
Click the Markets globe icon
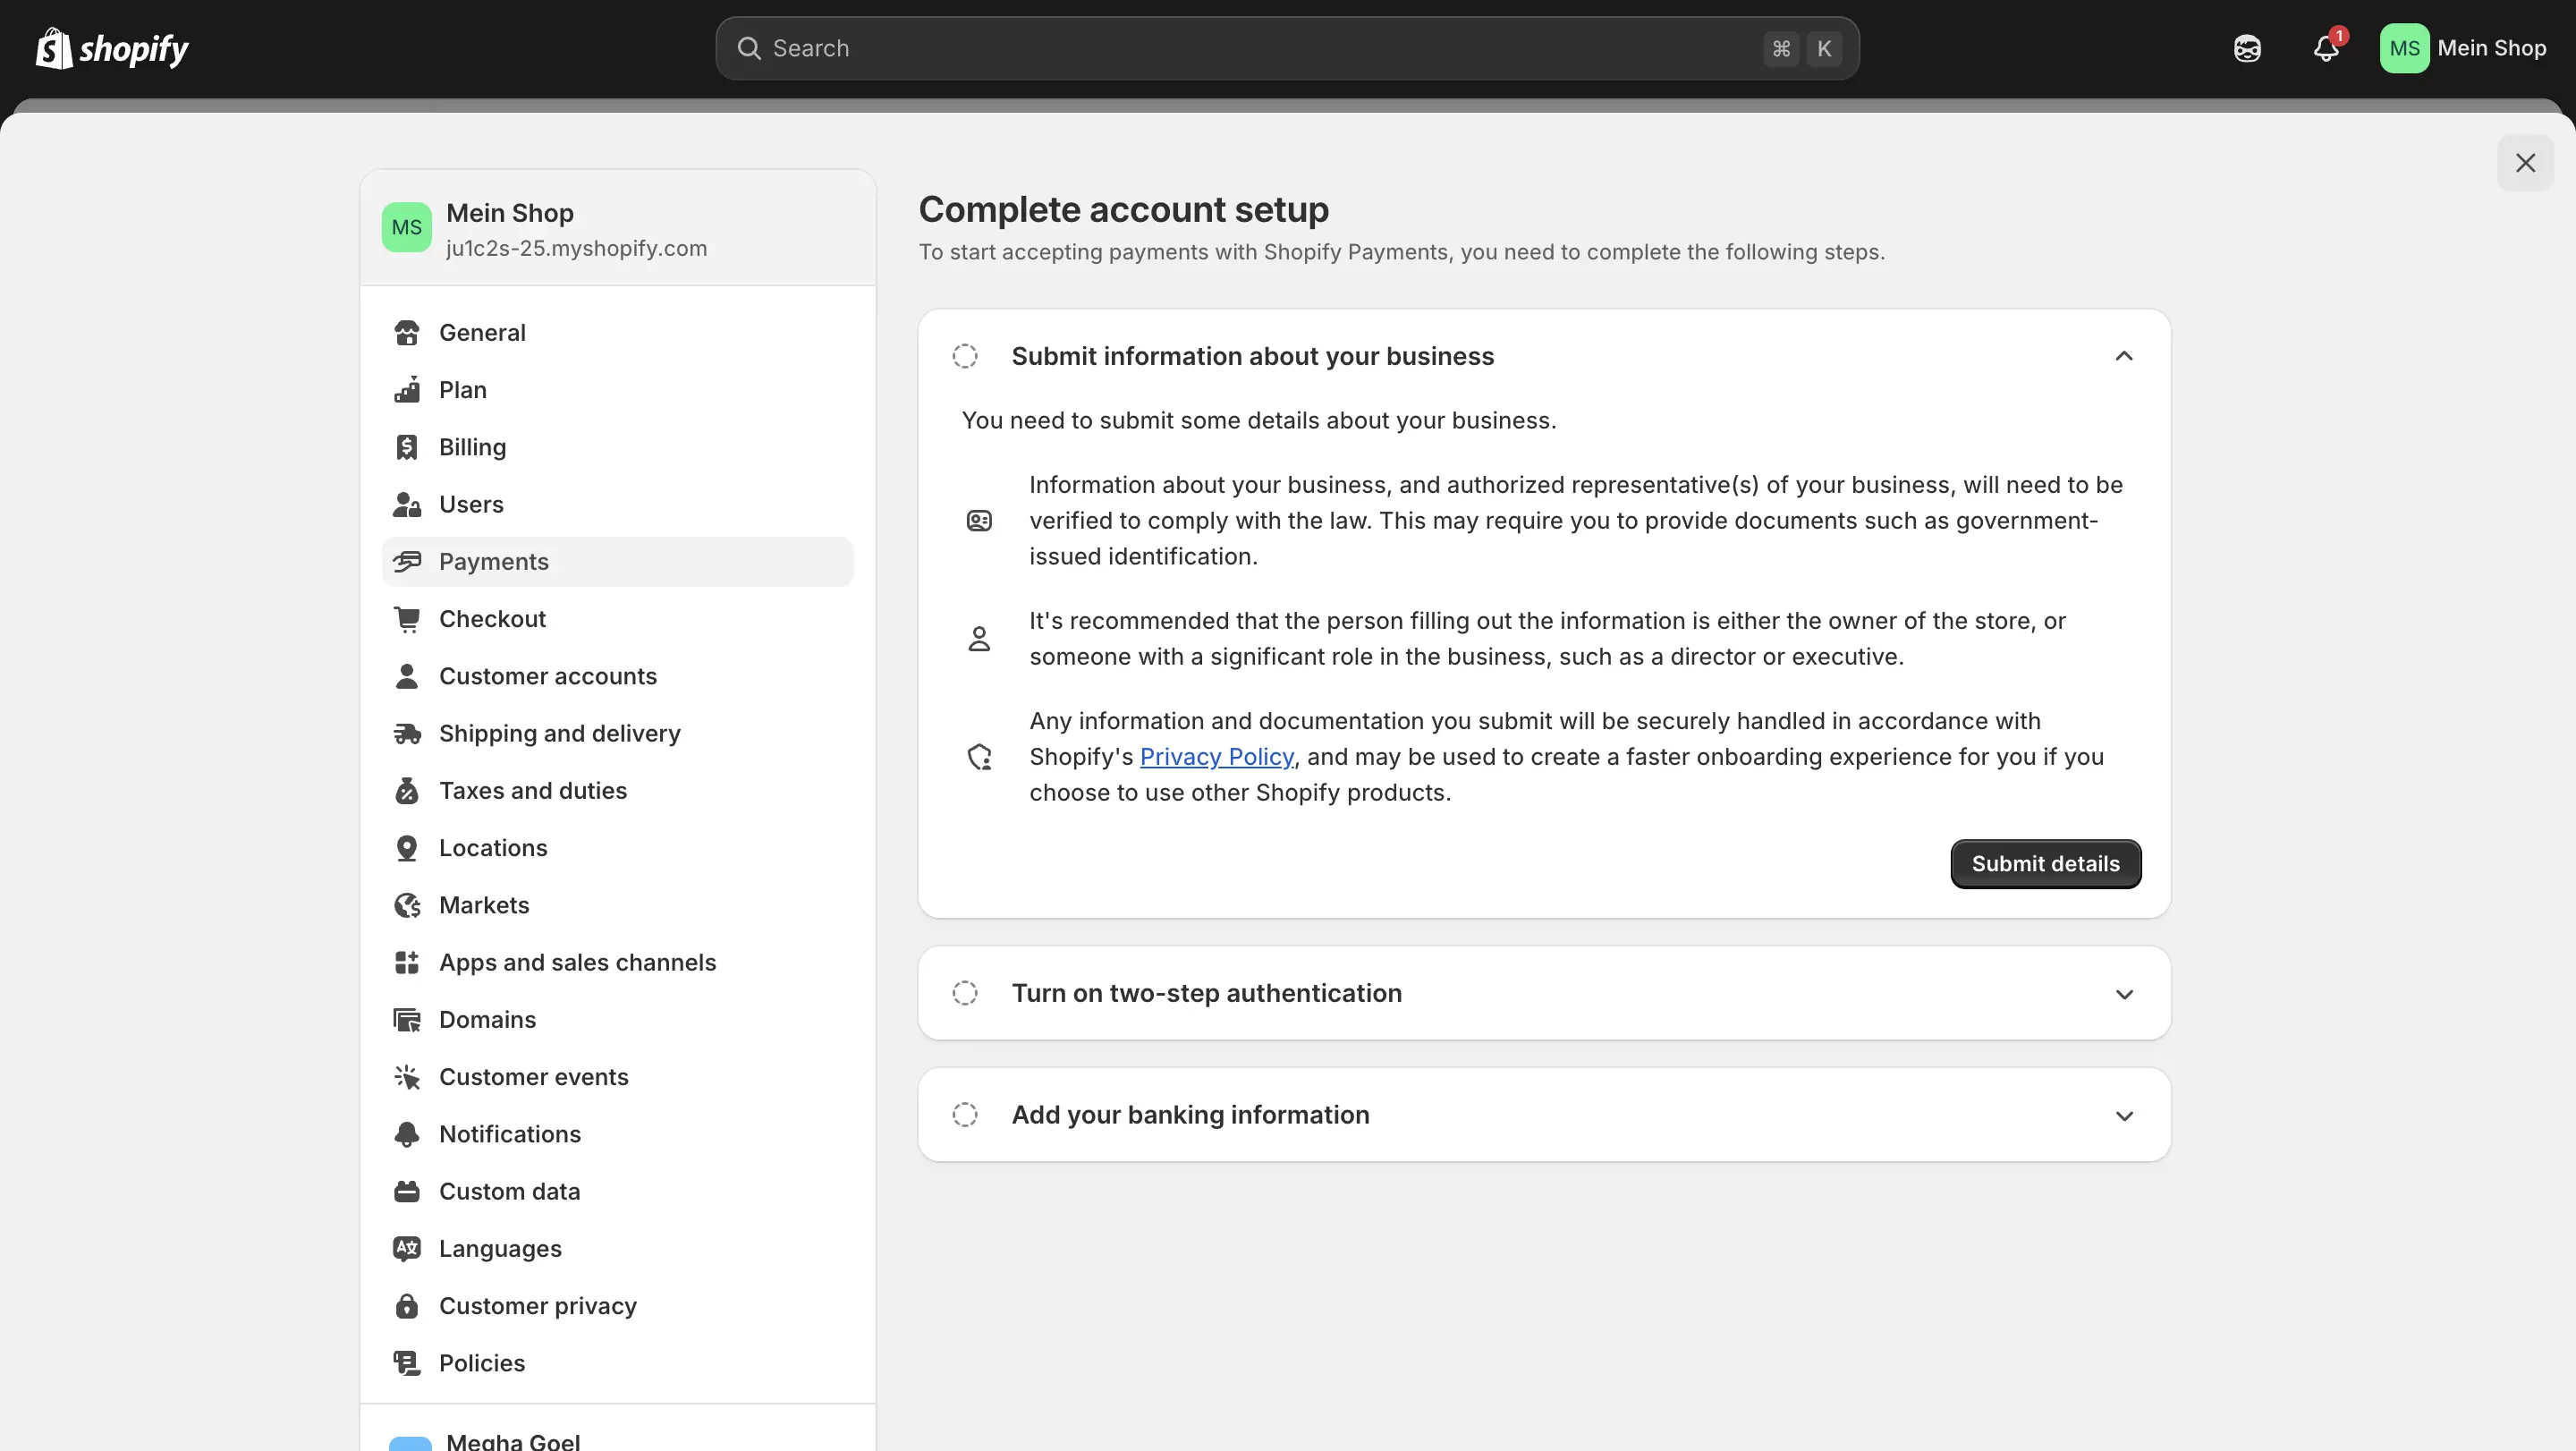tap(407, 905)
